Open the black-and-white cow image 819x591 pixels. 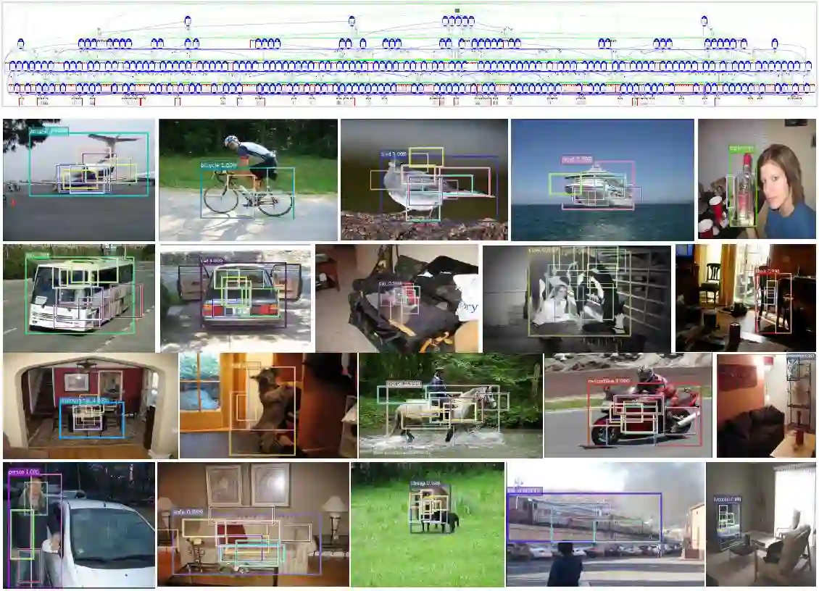(577, 298)
